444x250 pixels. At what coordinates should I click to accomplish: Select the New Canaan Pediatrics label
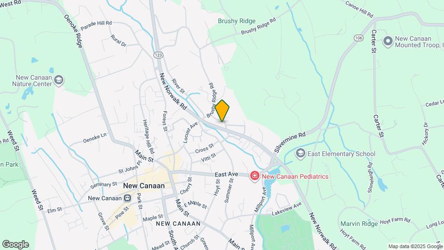click(x=295, y=176)
